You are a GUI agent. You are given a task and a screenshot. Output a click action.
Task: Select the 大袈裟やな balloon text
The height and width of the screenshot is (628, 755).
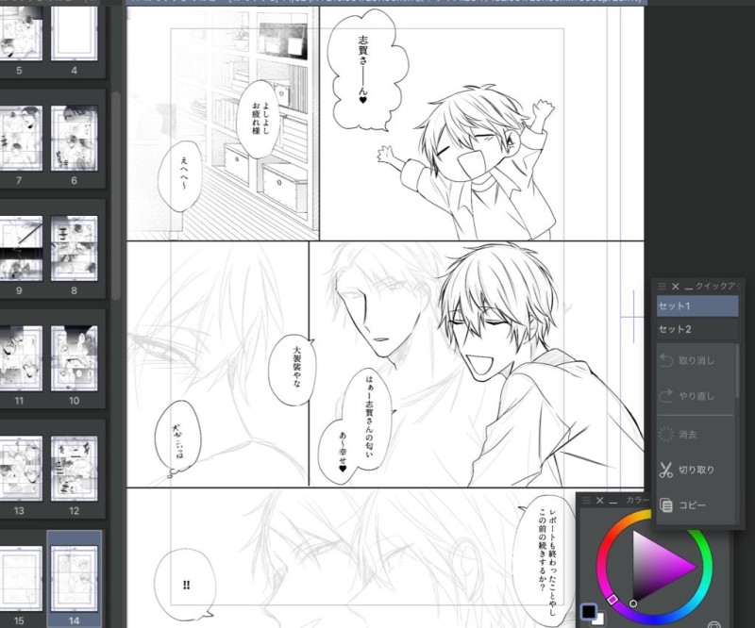pyautogui.click(x=296, y=368)
